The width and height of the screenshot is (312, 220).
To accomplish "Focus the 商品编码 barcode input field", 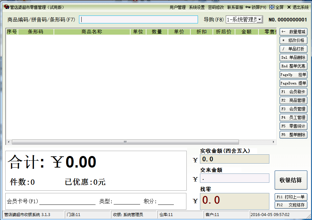I will point(138,20).
